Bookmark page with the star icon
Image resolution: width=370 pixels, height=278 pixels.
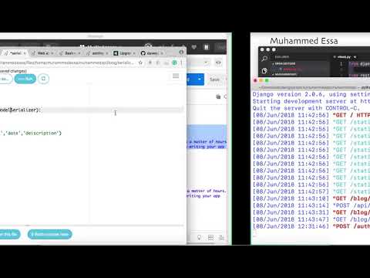140,63
